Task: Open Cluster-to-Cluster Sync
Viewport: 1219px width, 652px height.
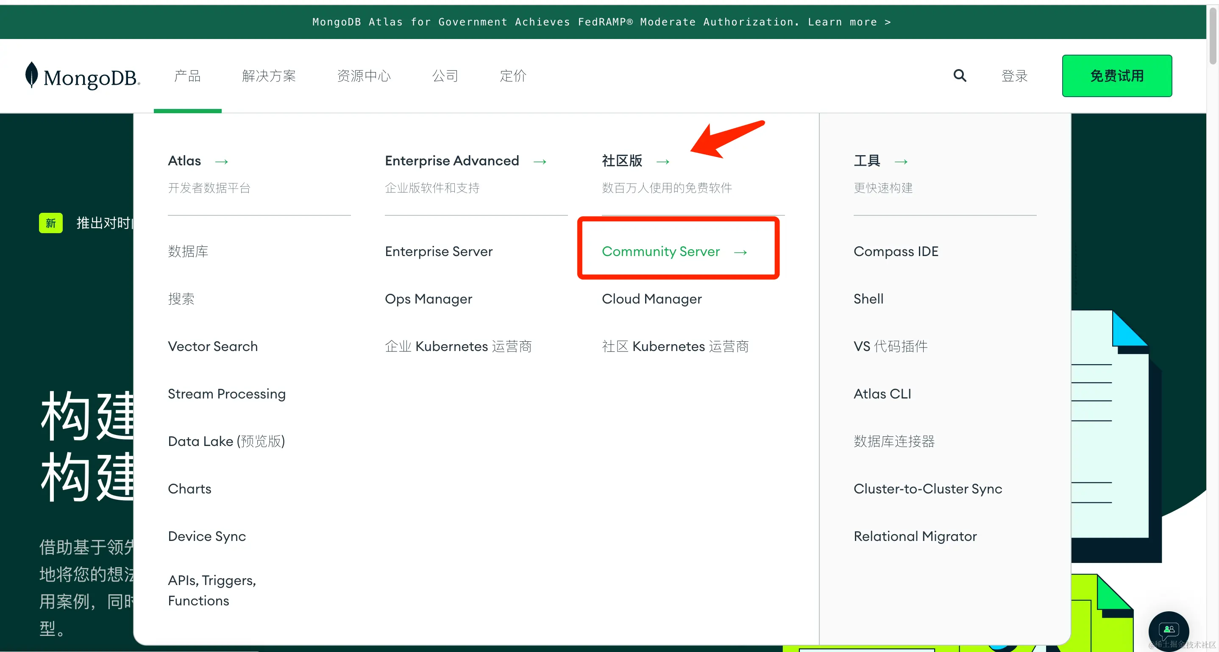Action: pos(927,489)
